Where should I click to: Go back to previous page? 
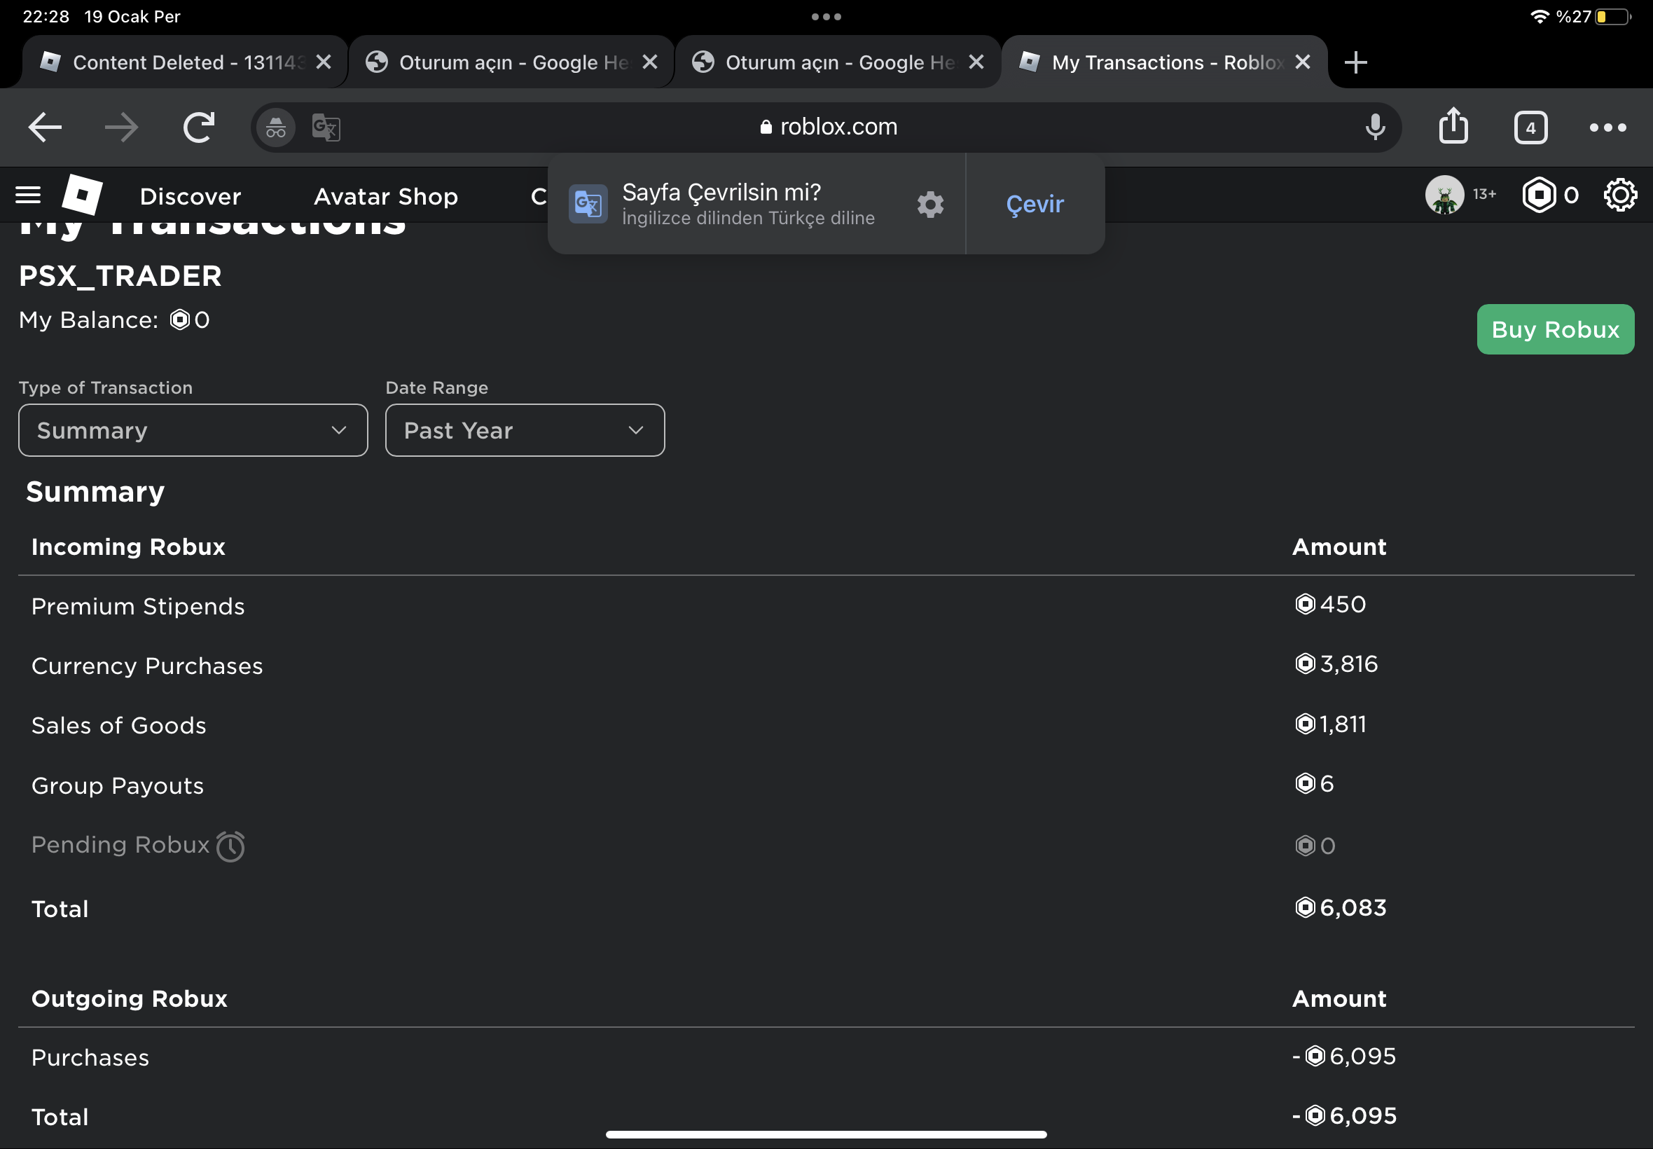pyautogui.click(x=45, y=128)
